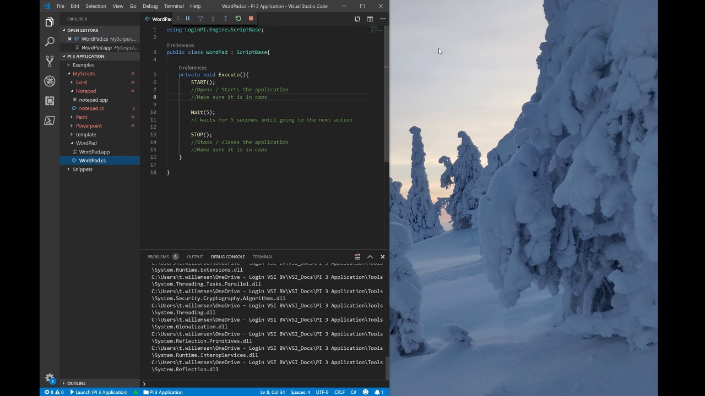Restart the debug session

pyautogui.click(x=238, y=19)
